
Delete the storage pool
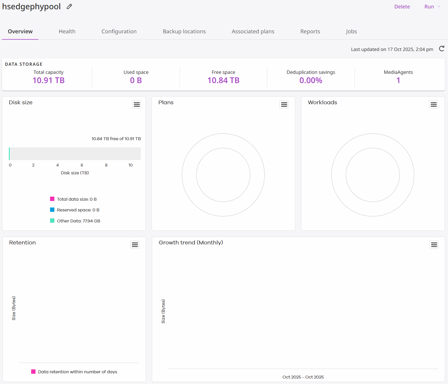pyautogui.click(x=402, y=6)
